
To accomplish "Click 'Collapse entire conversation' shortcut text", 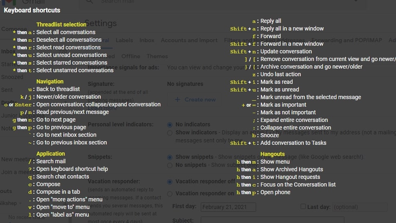I will (295, 128).
